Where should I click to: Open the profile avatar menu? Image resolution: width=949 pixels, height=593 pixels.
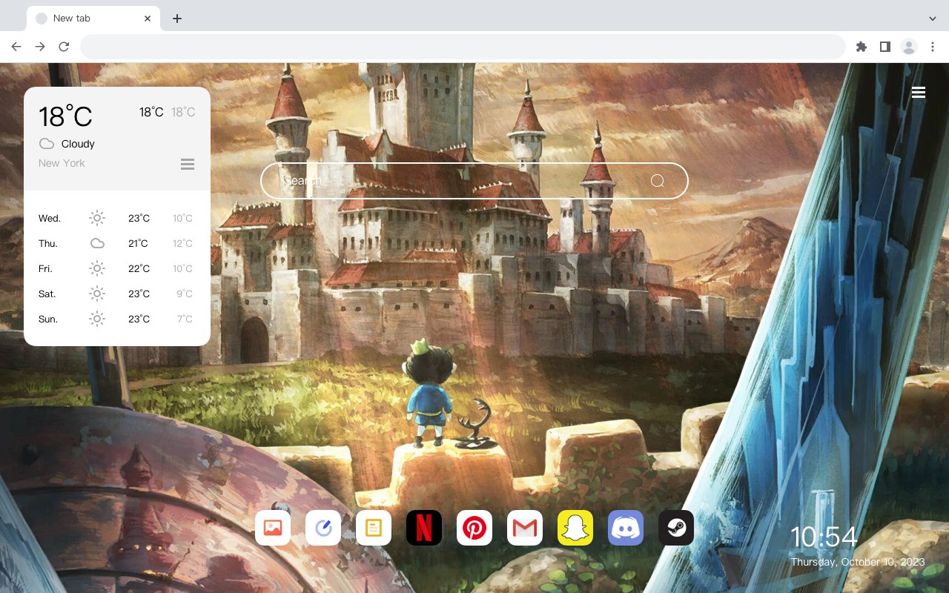[x=909, y=47]
